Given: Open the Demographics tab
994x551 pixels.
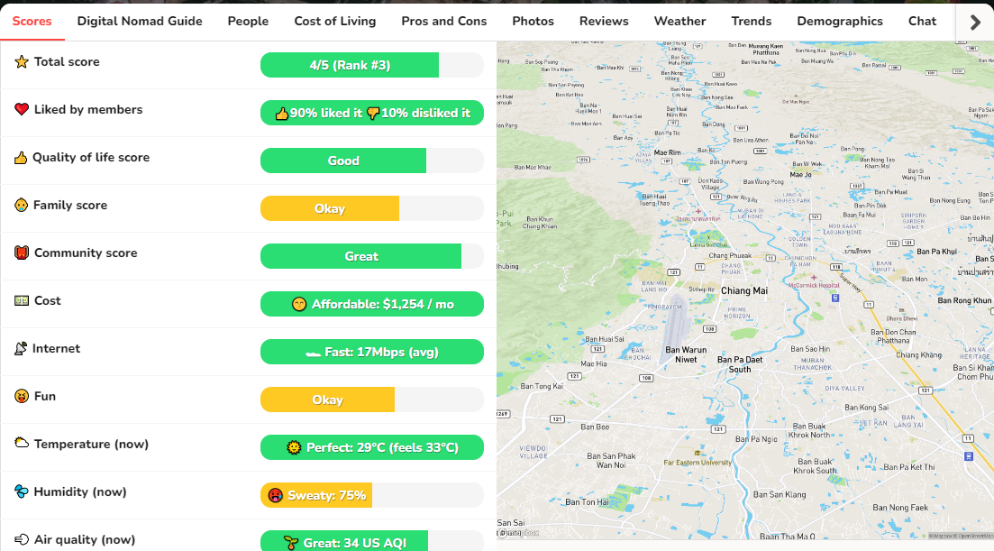Looking at the screenshot, I should [840, 21].
